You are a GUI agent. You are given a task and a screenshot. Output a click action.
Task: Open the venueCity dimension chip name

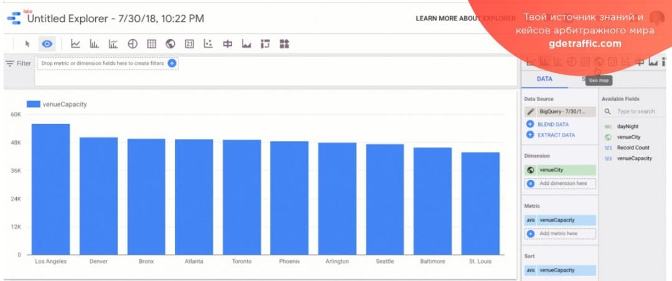point(551,170)
